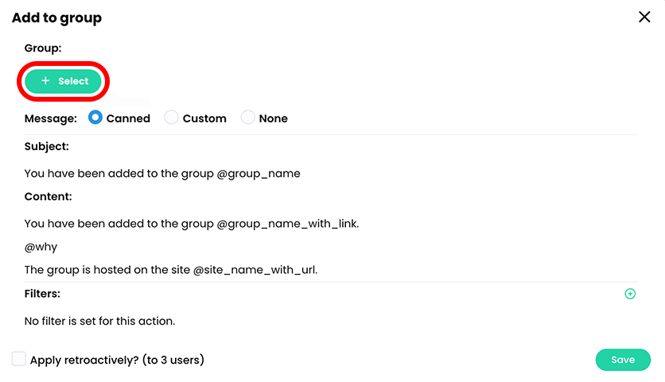
Task: Click the 'Content:' heading
Action: click(49, 196)
